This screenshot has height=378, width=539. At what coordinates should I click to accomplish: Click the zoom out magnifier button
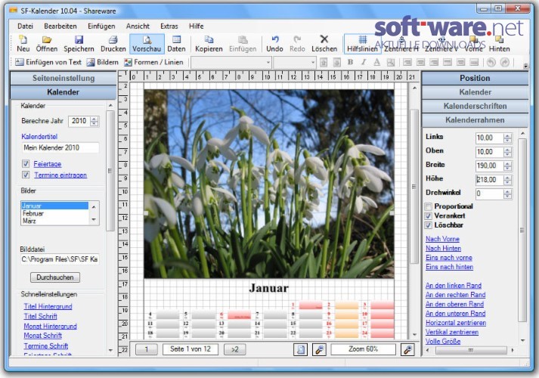coord(319,349)
